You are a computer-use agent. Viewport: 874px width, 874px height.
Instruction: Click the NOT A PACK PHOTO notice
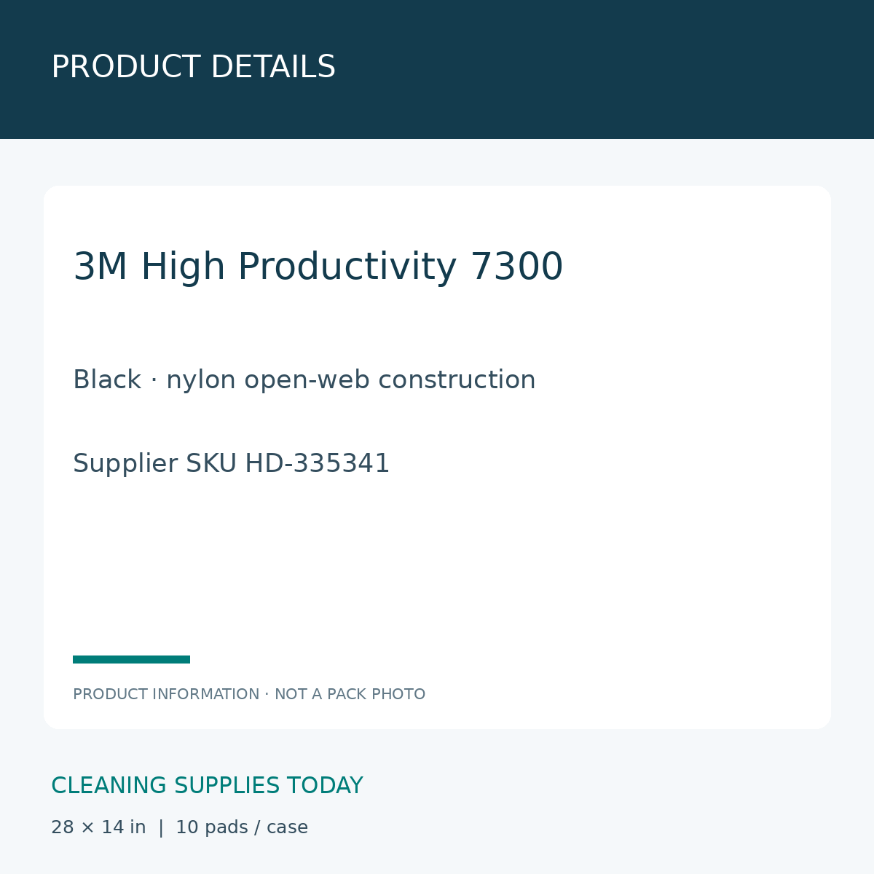(x=350, y=694)
